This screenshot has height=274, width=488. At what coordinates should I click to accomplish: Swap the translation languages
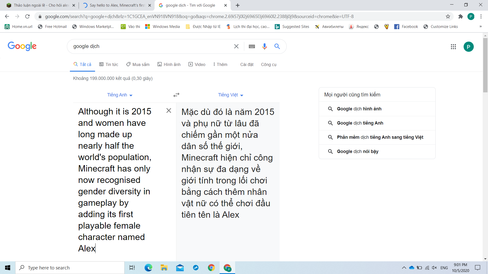[x=176, y=95]
